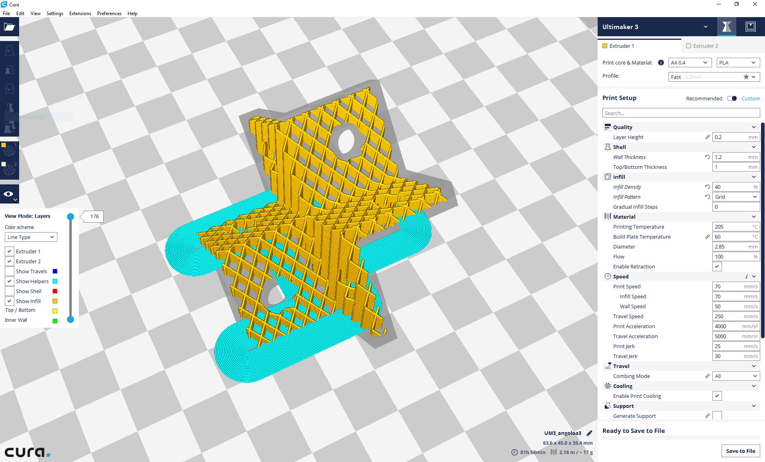
Task: Click Save to File button
Action: [741, 451]
